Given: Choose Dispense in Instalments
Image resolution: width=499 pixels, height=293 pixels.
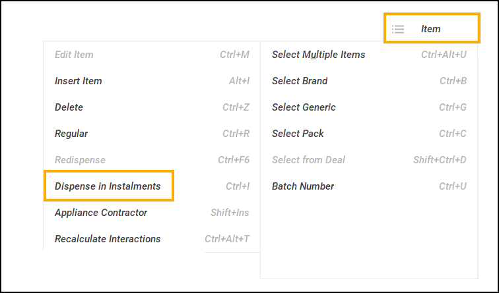Looking at the screenshot, I should (108, 186).
